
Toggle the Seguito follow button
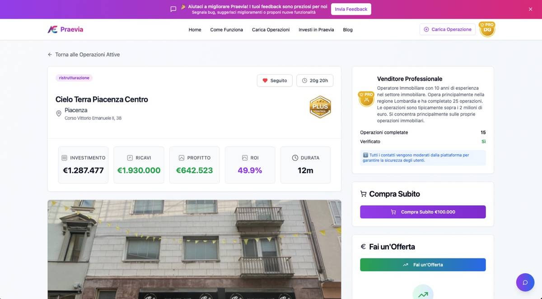pyautogui.click(x=275, y=81)
